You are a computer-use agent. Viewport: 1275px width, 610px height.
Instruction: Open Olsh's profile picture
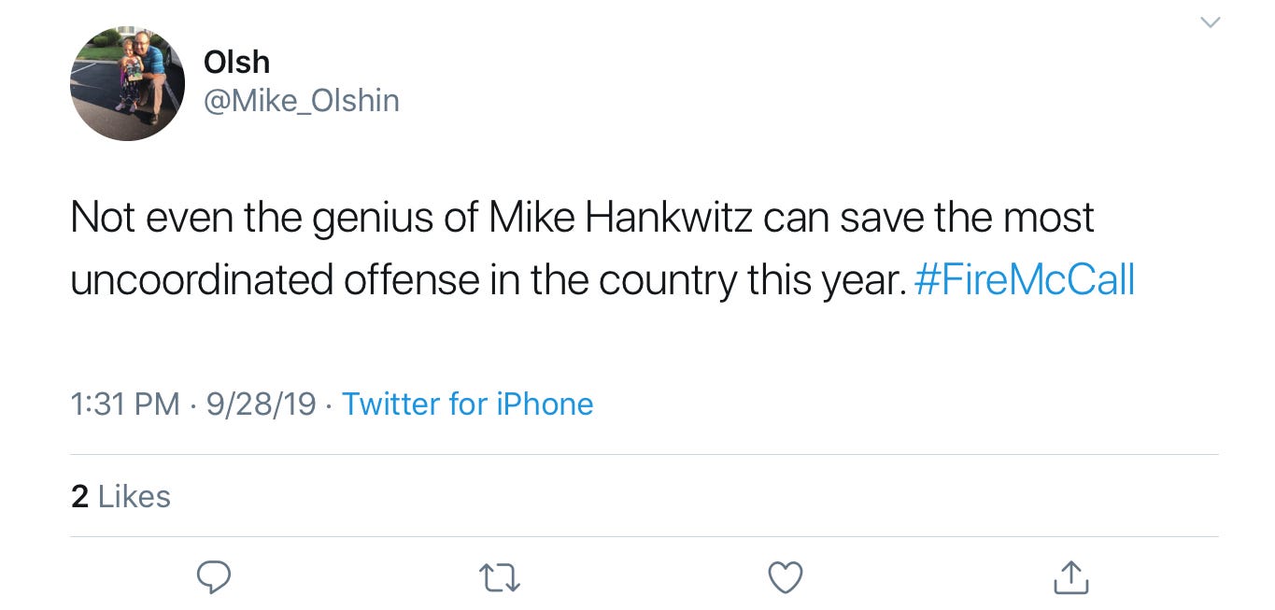click(x=127, y=83)
